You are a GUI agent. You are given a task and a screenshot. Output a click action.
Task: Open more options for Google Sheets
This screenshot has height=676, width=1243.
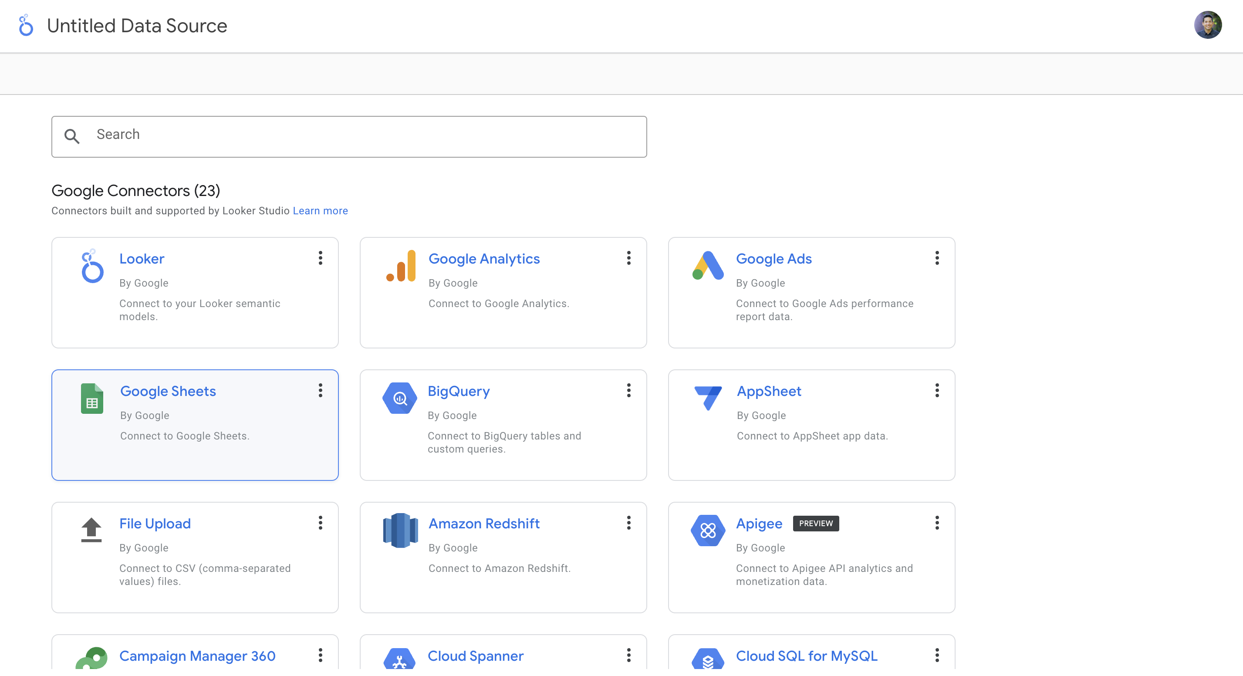[321, 390]
